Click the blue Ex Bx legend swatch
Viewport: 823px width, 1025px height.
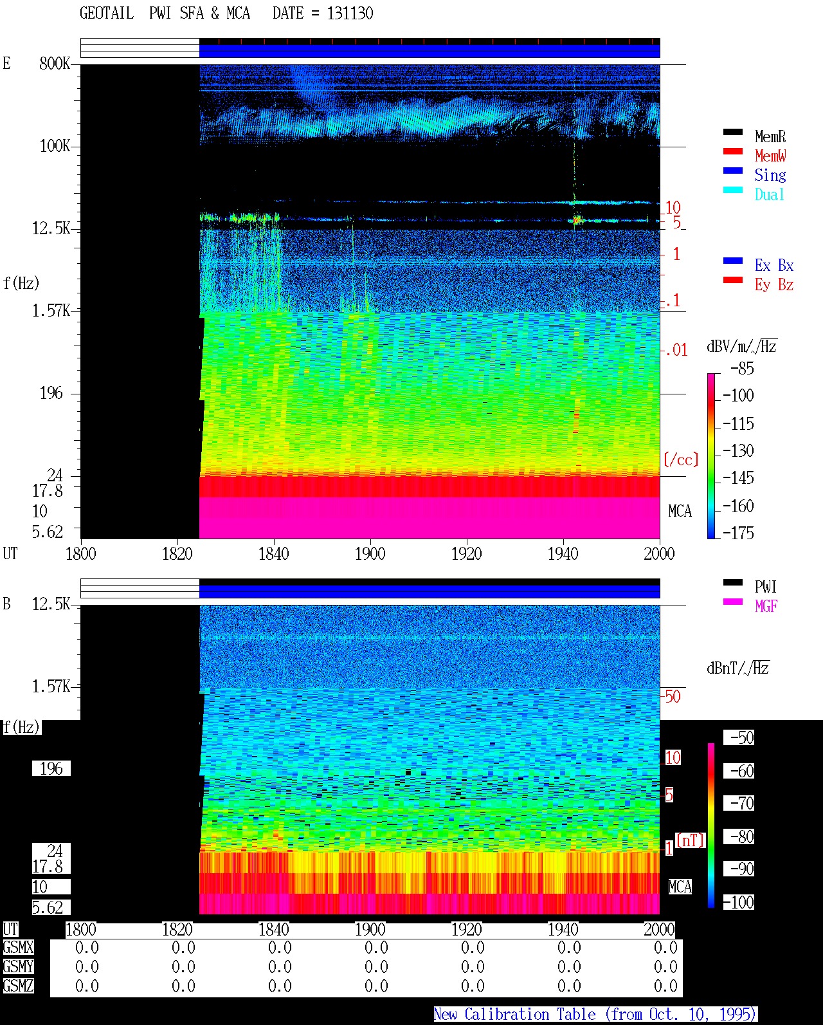(733, 261)
